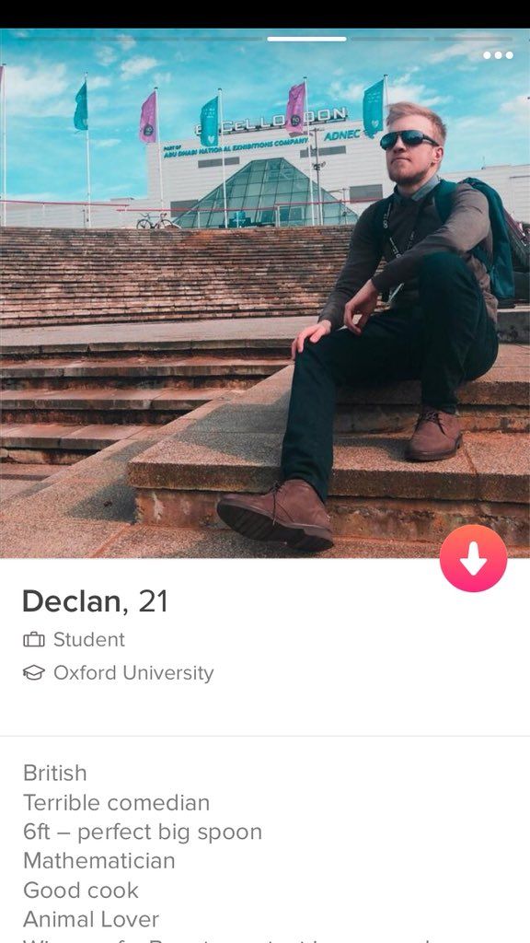Tap the profile name Declan, 21
Image resolution: width=530 pixels, height=943 pixels.
click(95, 602)
